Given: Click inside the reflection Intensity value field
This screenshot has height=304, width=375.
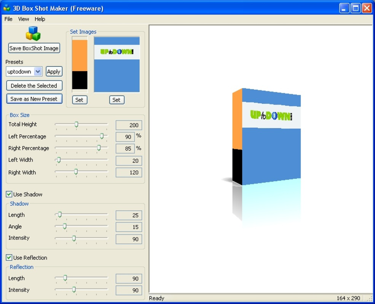Looking at the screenshot, I should point(128,290).
